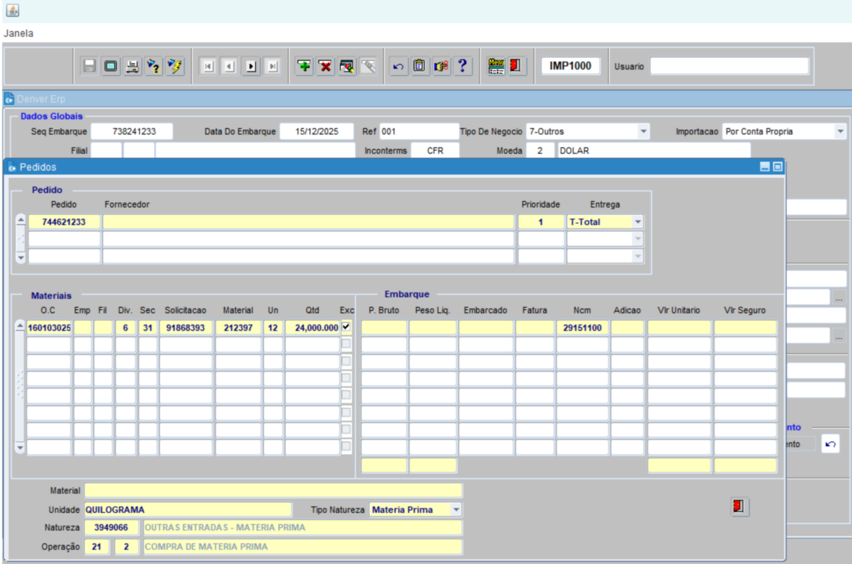Open the Tipo Natureza dropdown
This screenshot has height=564, width=852.
[x=456, y=510]
